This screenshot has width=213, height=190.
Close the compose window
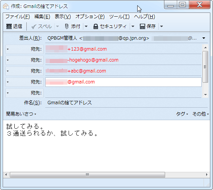(x=200, y=5)
